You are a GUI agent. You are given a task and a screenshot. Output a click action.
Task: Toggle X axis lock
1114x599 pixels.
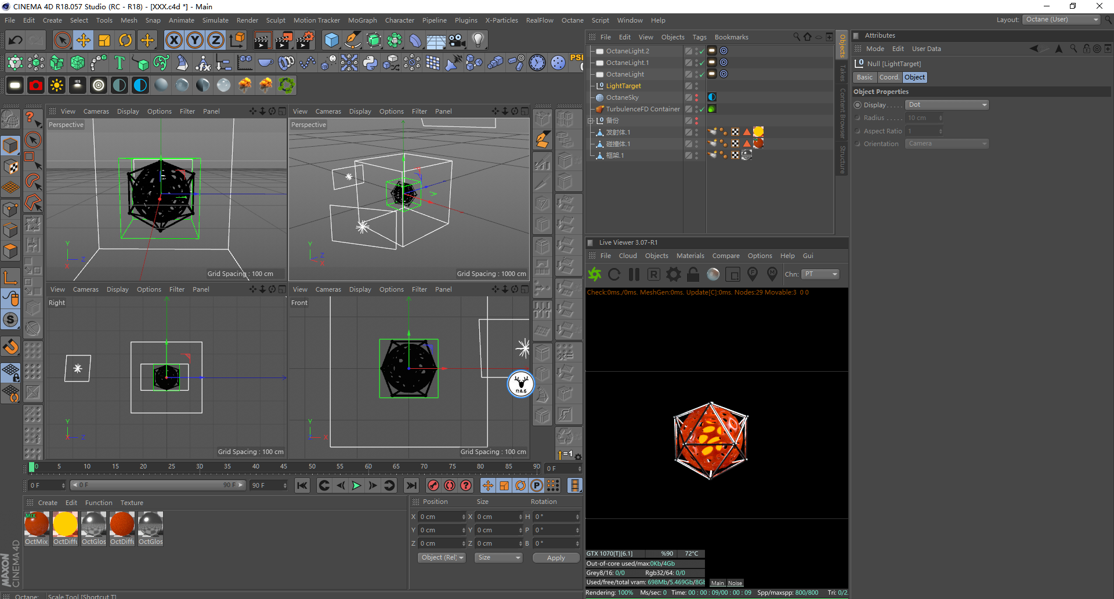[174, 40]
